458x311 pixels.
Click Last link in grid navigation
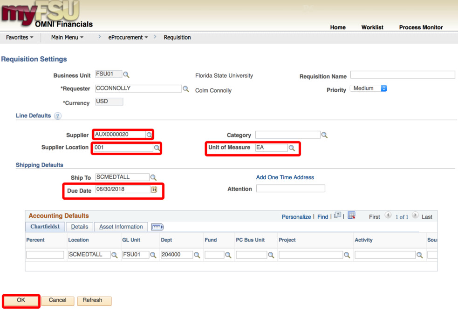(x=427, y=217)
